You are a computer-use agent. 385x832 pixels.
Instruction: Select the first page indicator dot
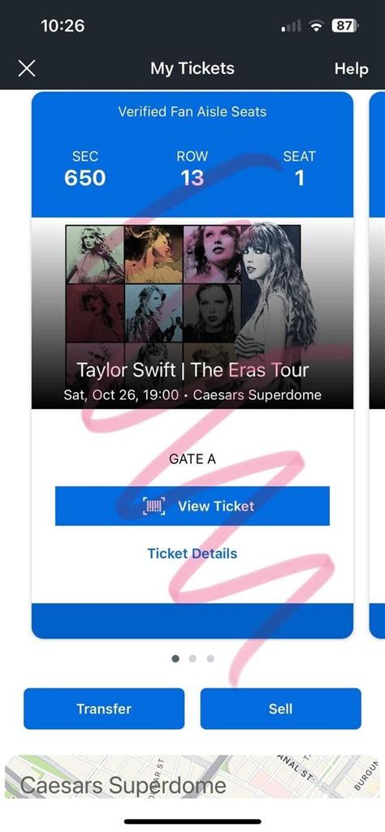coord(175,658)
